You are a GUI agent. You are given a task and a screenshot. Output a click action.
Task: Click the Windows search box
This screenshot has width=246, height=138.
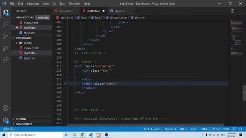point(35,135)
